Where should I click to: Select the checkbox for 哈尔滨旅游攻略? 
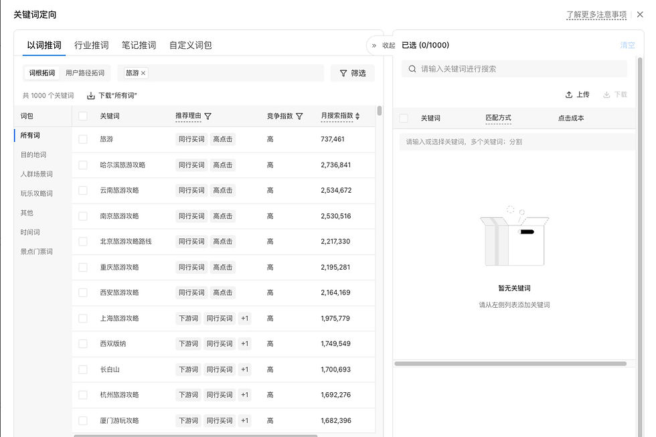[82, 165]
